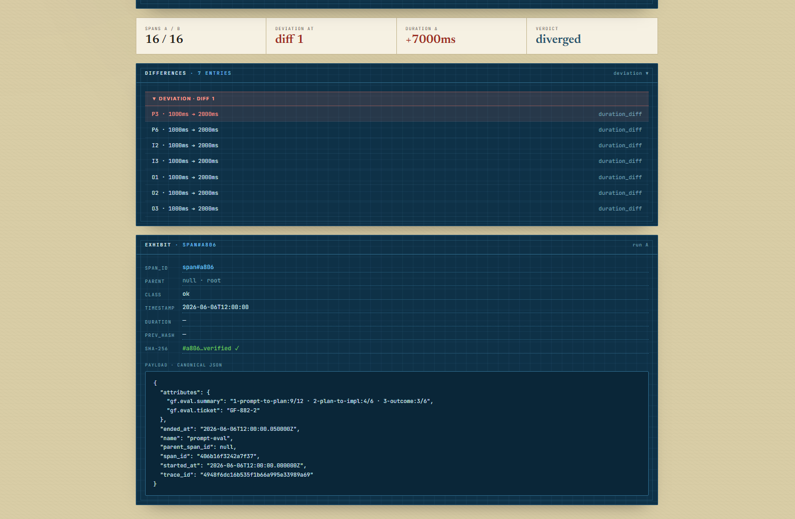Click the started_at line in the payload

pos(233,466)
